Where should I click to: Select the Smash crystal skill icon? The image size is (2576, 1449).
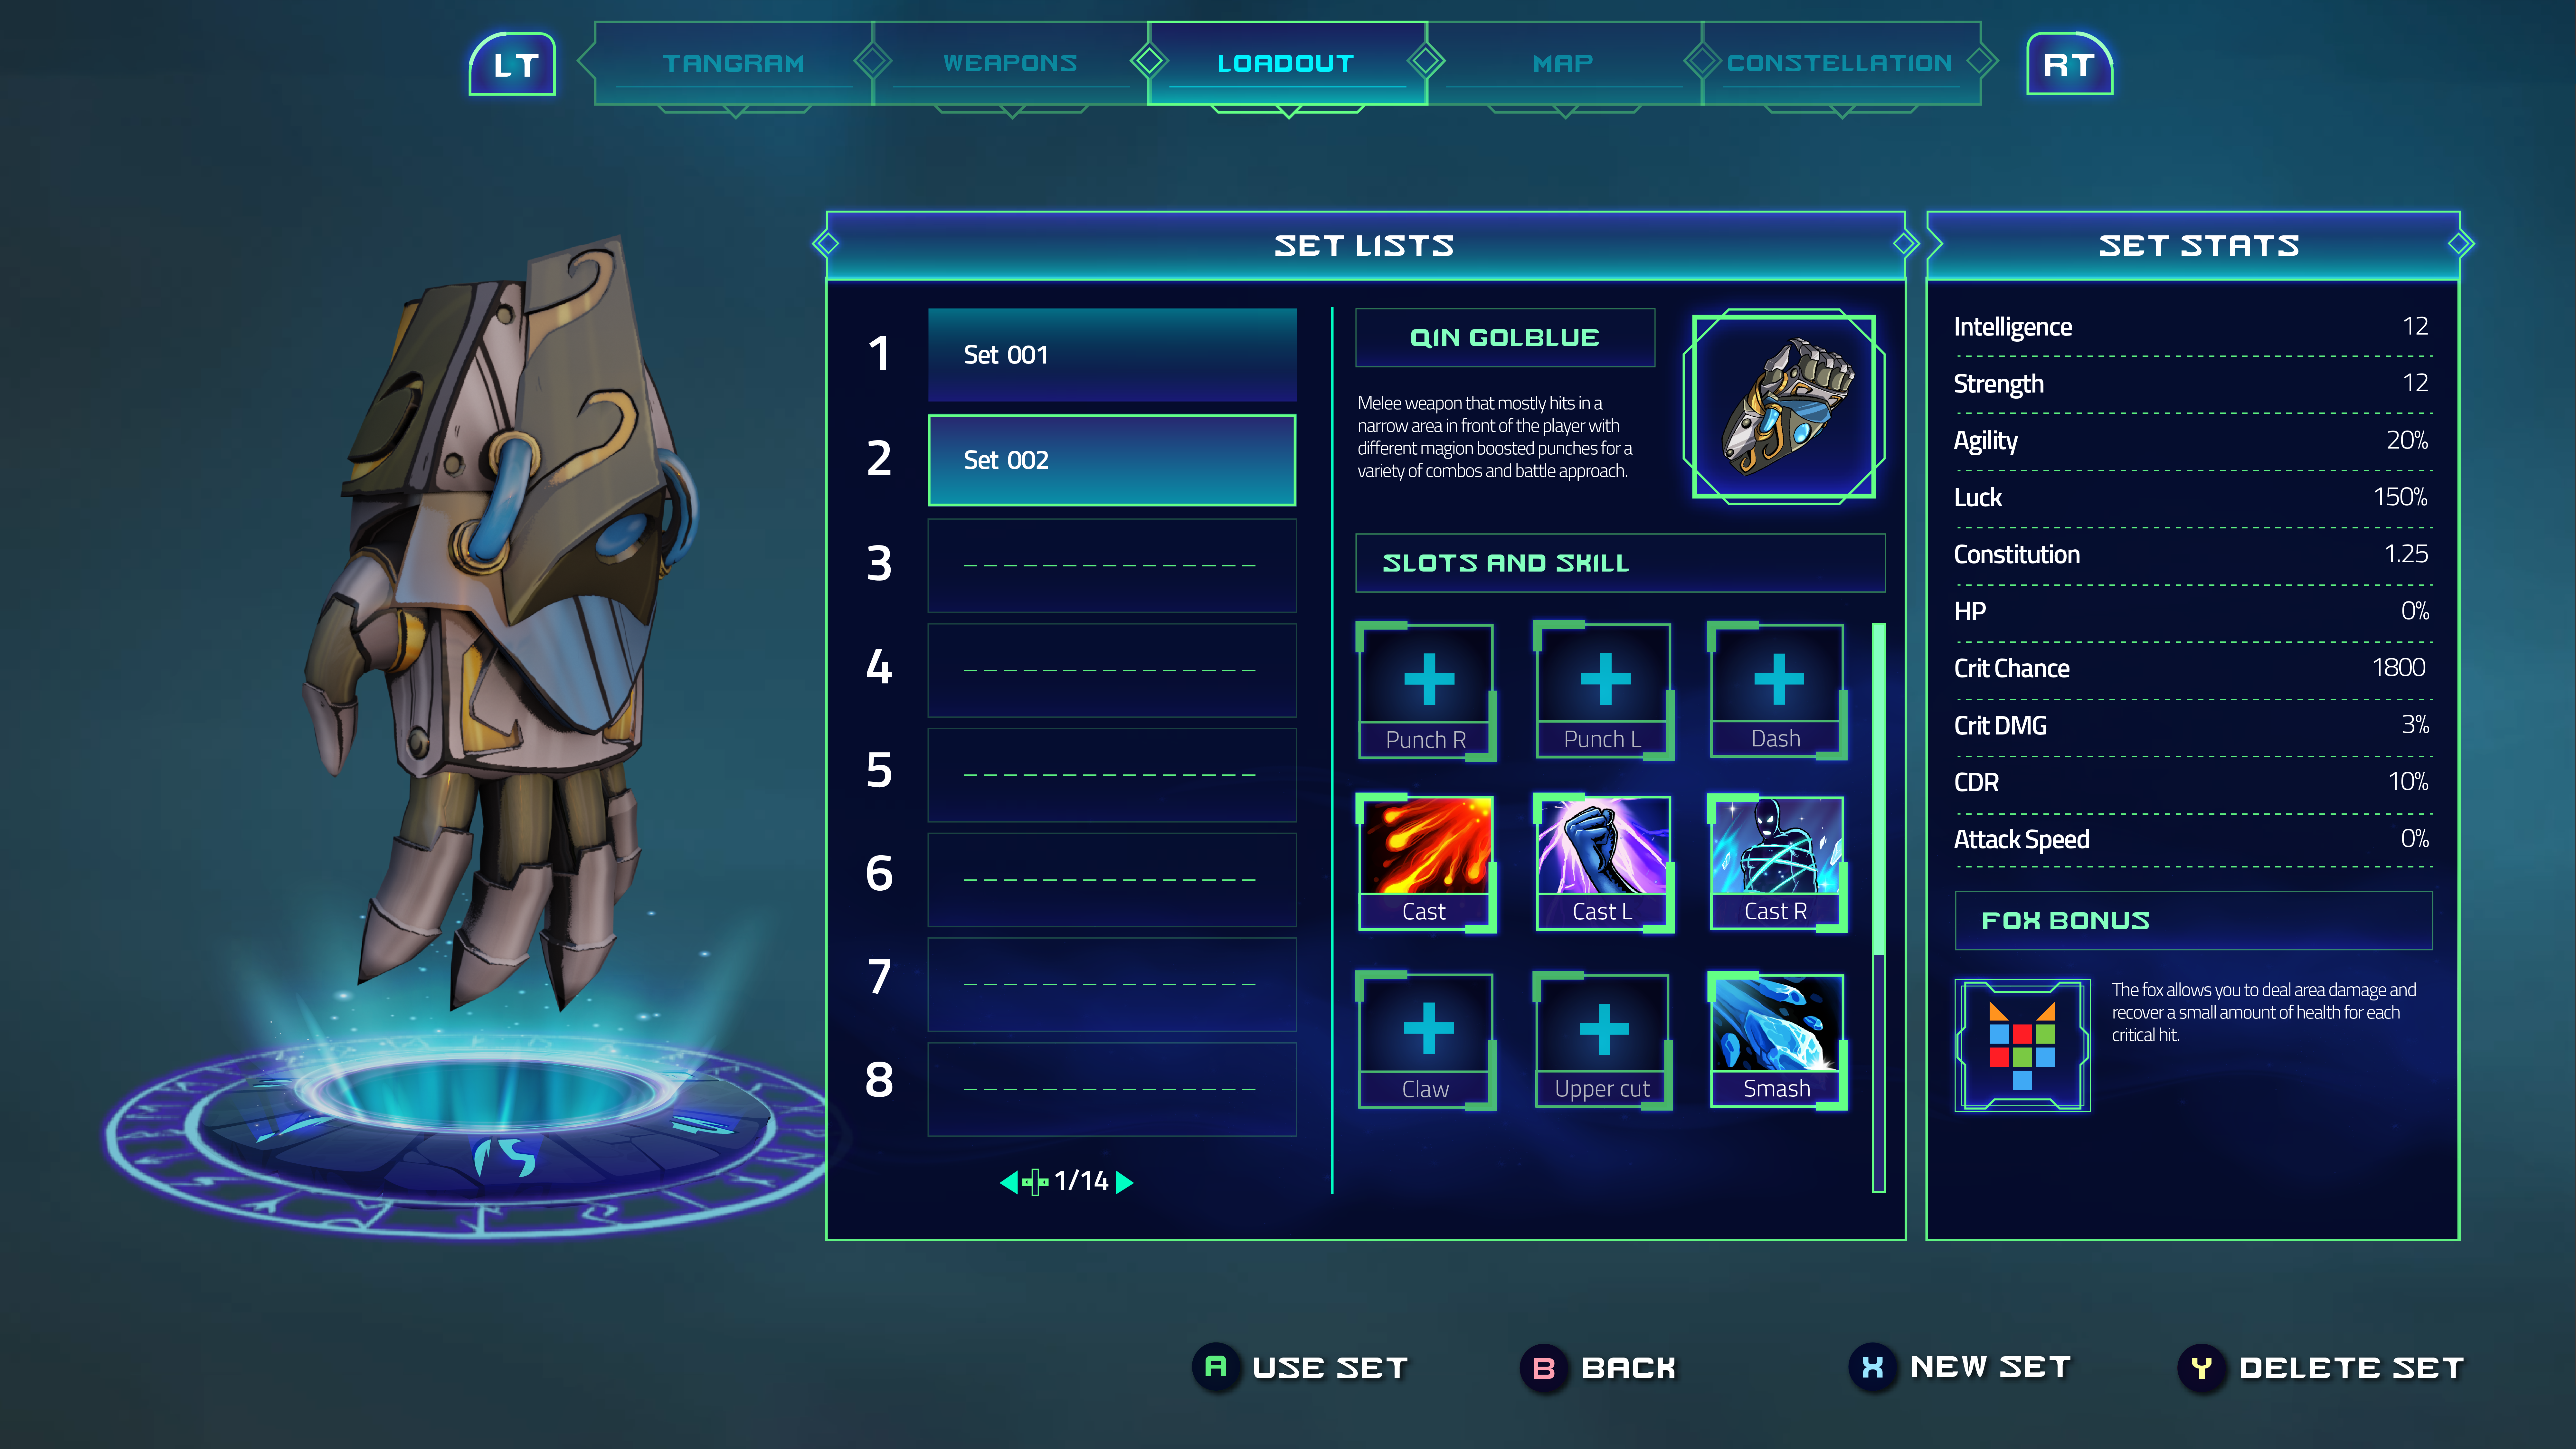[x=1777, y=1040]
